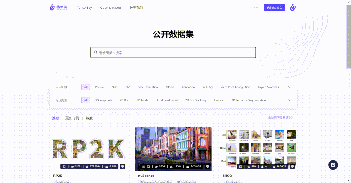Click the eye views icon on NICO card
This screenshot has width=351, height=183.
tap(249, 167)
